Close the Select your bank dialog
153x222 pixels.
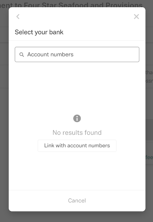pos(136,16)
